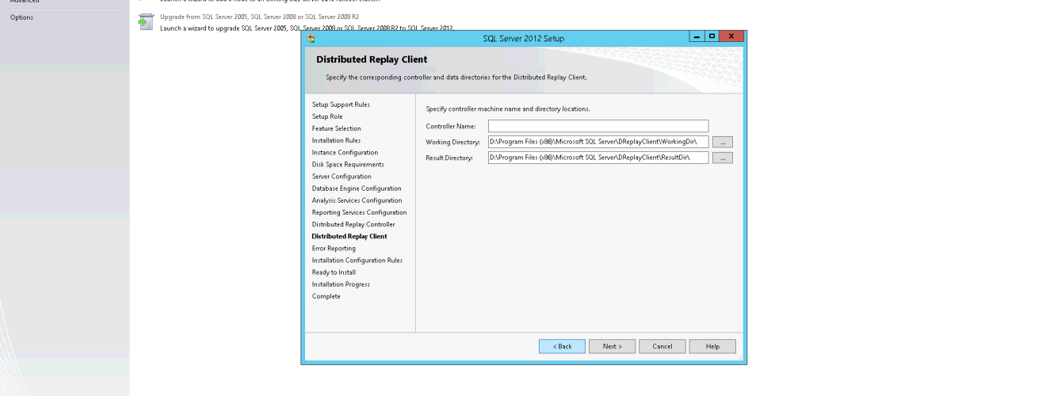Select the Distributed Replay Client step

(349, 236)
